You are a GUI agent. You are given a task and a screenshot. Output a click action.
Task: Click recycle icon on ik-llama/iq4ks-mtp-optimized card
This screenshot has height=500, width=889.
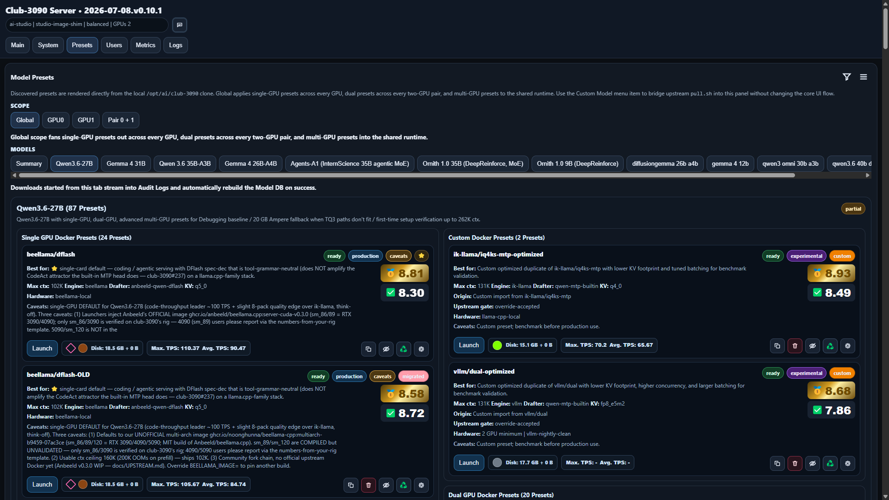(830, 346)
